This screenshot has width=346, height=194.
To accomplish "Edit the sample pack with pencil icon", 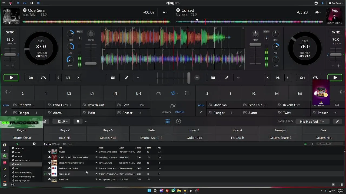I will (x=337, y=121).
